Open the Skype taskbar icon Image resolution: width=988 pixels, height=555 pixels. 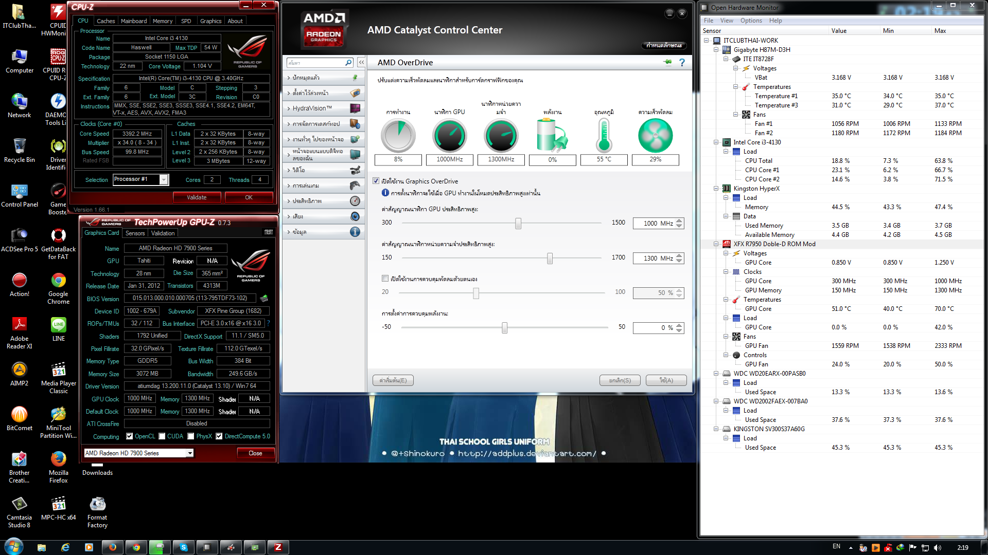coord(184,547)
